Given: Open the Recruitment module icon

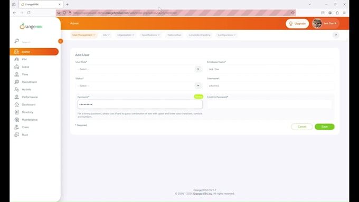Looking at the screenshot, I should pyautogui.click(x=17, y=82).
